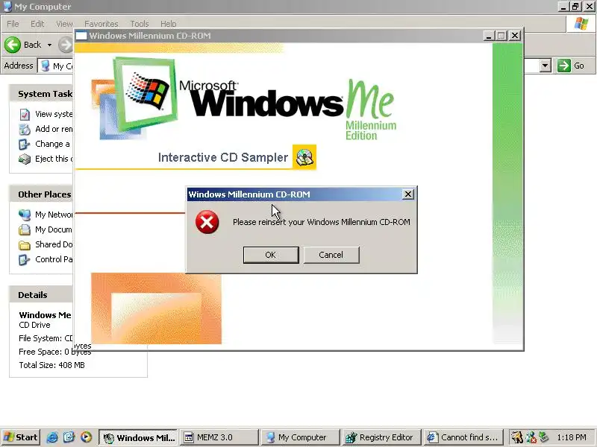Click Change a setting task icon
Screen dimensions: 597x447
25,144
